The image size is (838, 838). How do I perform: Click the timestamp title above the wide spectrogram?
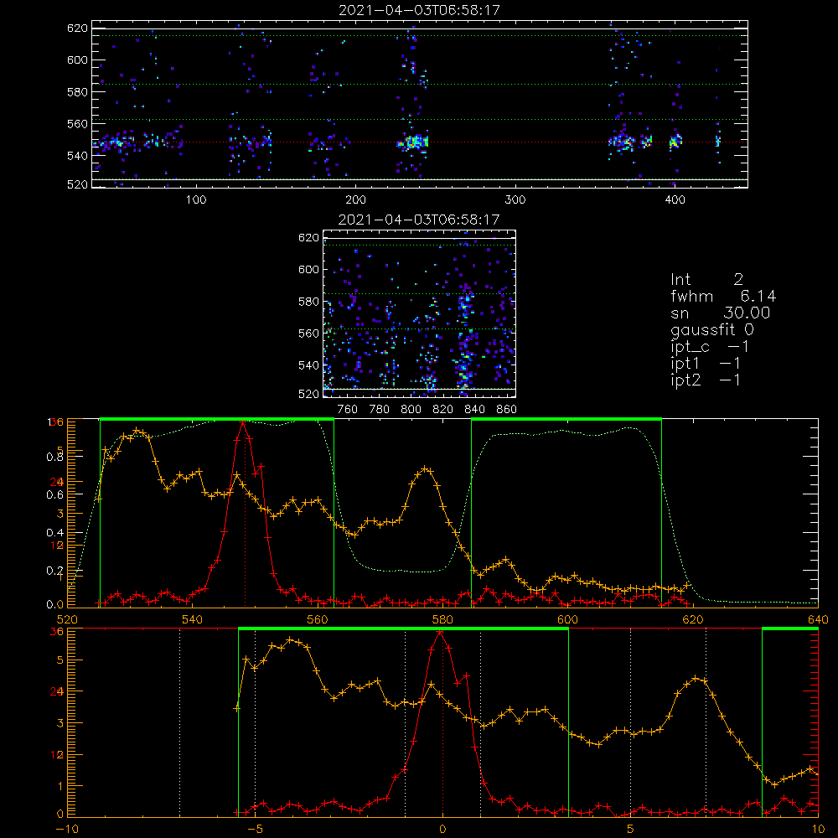pyautogui.click(x=419, y=10)
